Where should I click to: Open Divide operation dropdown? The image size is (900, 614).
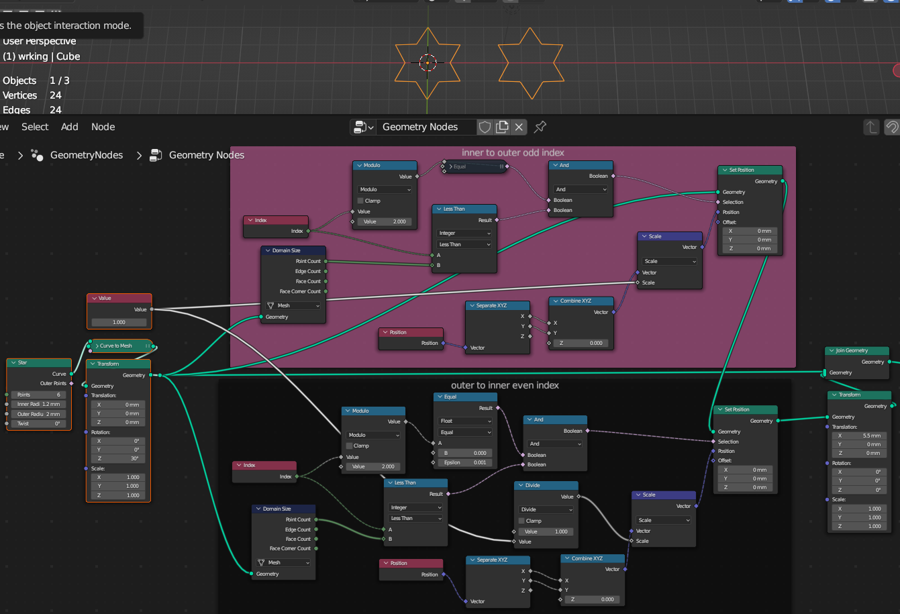pyautogui.click(x=546, y=509)
